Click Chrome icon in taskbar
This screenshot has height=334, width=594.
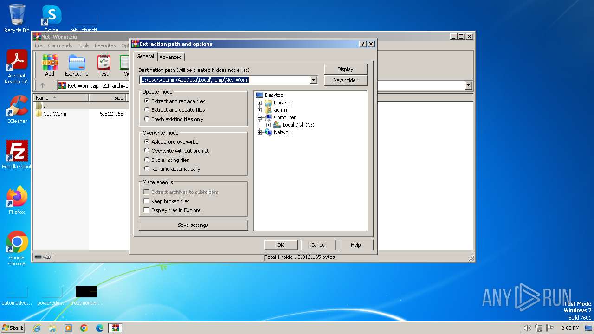(84, 328)
